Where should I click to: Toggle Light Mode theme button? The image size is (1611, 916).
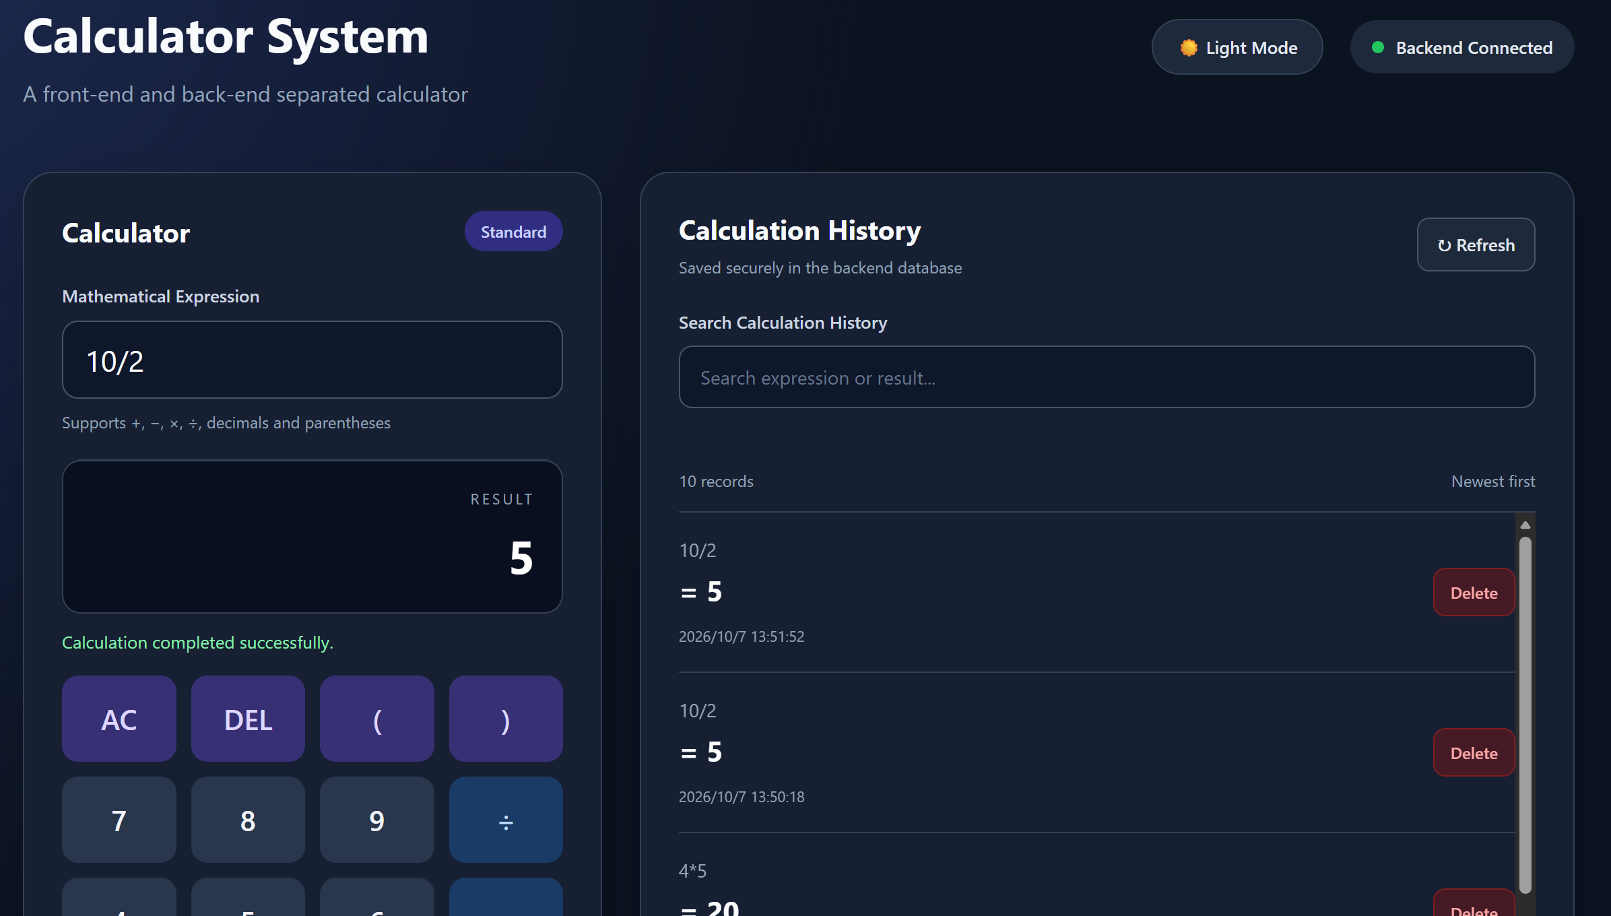[x=1237, y=47]
